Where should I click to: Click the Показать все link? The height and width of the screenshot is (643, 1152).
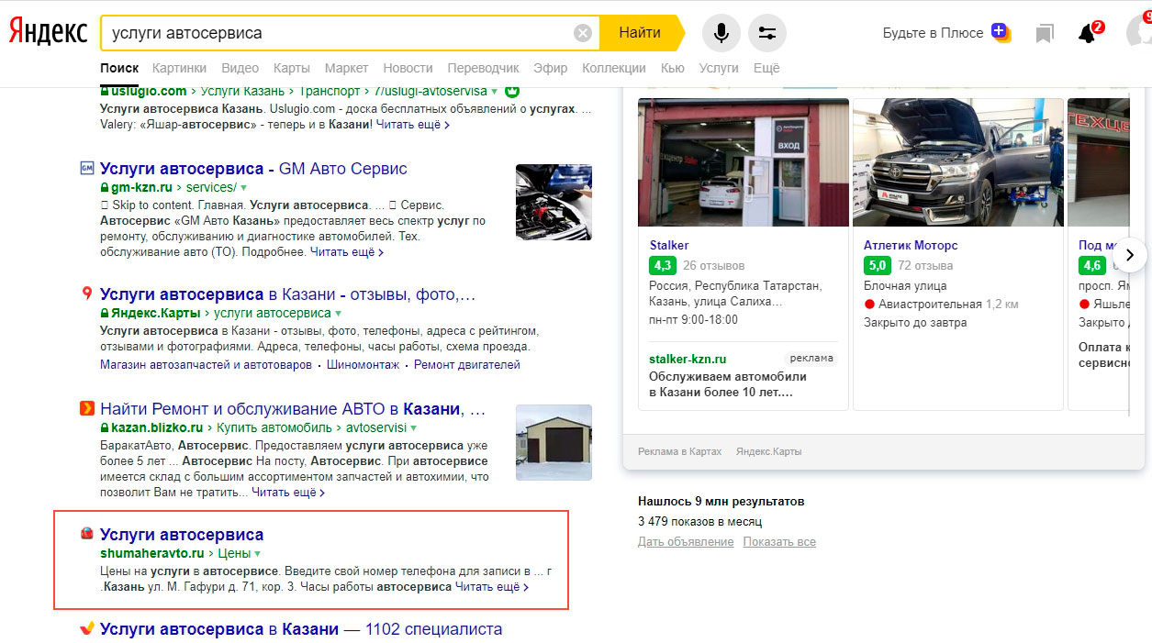(779, 542)
